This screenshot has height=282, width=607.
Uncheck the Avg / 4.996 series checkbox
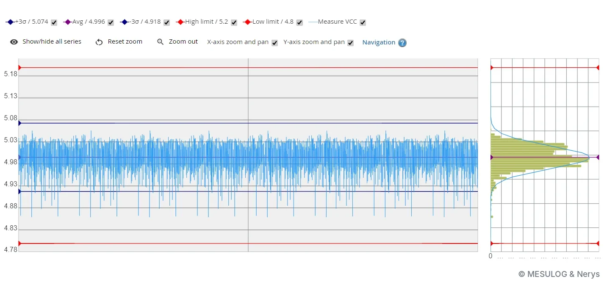pos(111,22)
